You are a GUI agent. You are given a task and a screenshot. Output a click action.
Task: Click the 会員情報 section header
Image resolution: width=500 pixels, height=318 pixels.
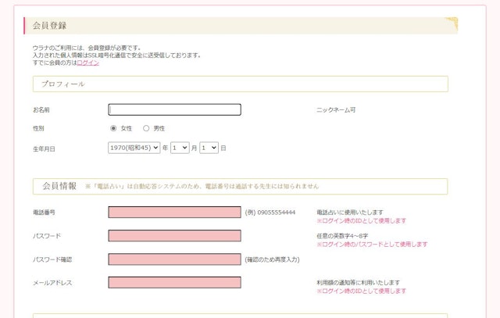59,187
